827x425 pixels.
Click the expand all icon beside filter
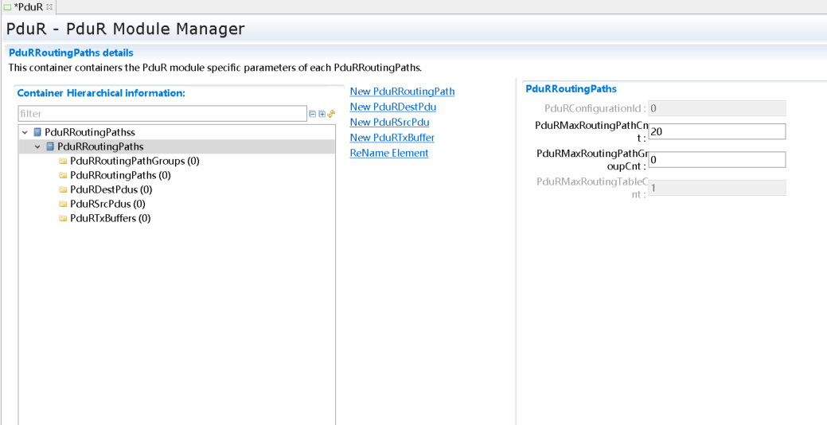coord(322,114)
